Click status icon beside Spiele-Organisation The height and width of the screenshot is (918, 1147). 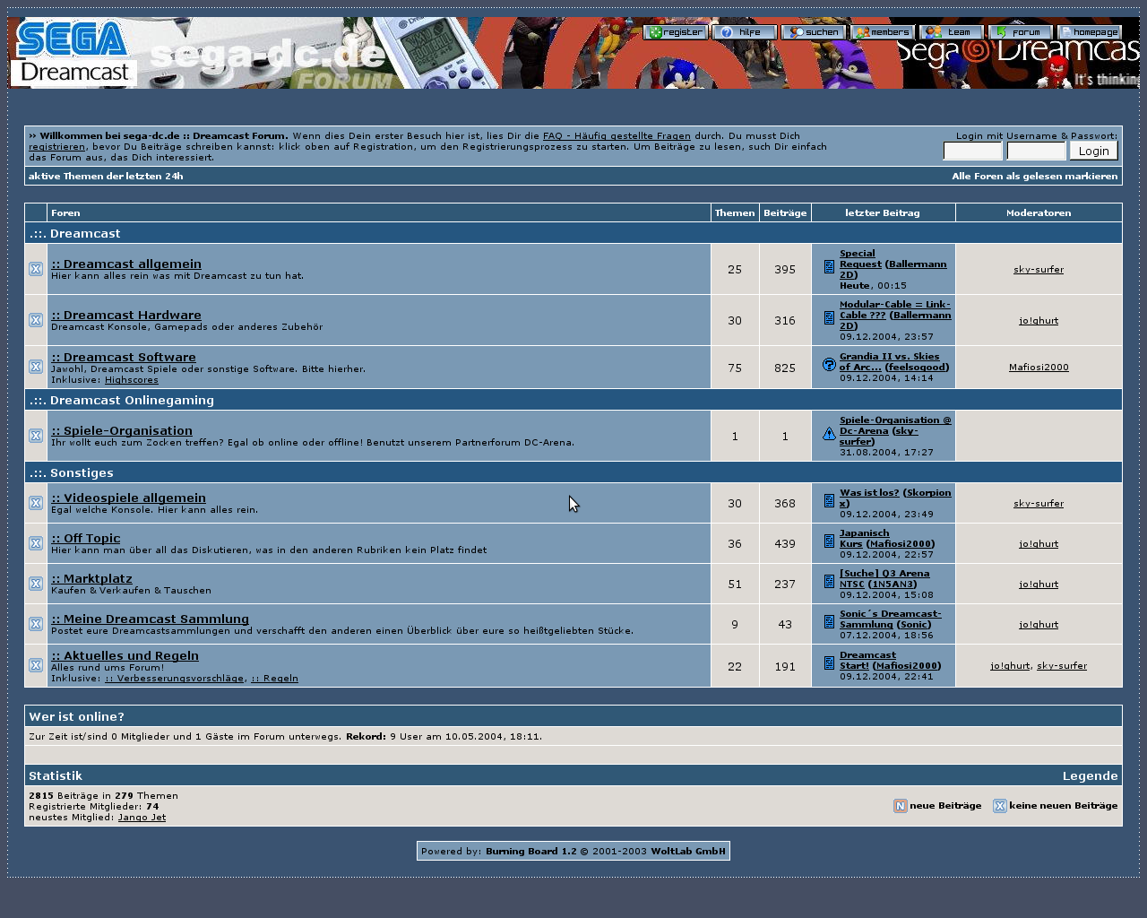tap(36, 436)
